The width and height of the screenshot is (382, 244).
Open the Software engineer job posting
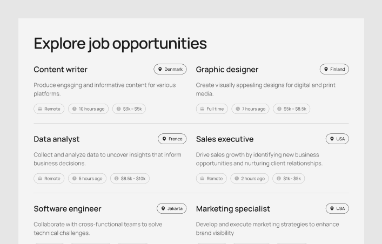(x=68, y=209)
